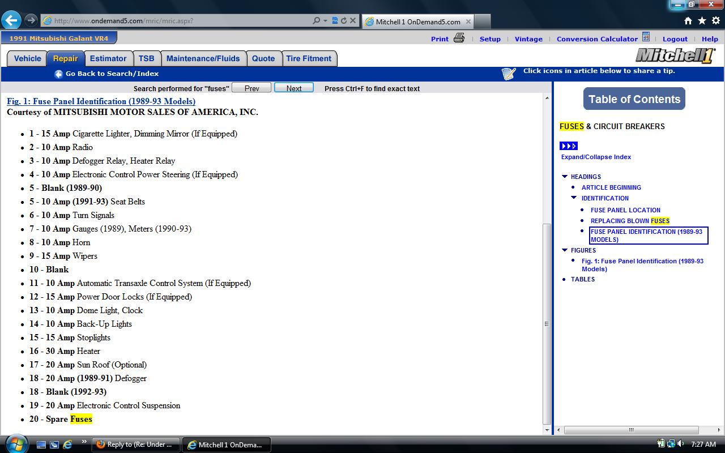Expand the quick launch overflow chevron
Viewport: 725px width, 453px height.
(x=85, y=442)
